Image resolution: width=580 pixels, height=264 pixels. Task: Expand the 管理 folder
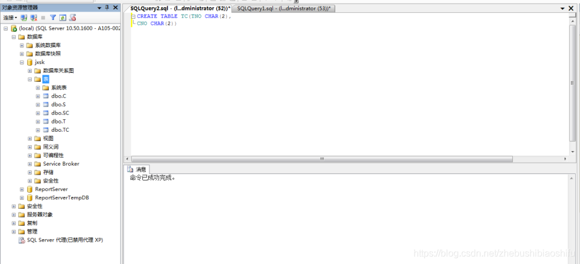point(14,232)
